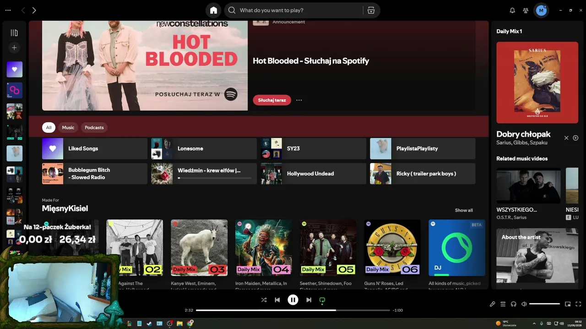Adjust the Spotify volume slider
This screenshot has width=586, height=329.
point(545,304)
